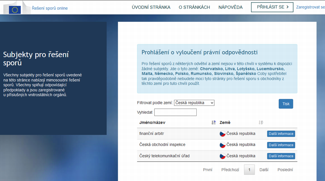Click the Zaregistrovat se link
Screen dimensions: 325x181
point(311,7)
